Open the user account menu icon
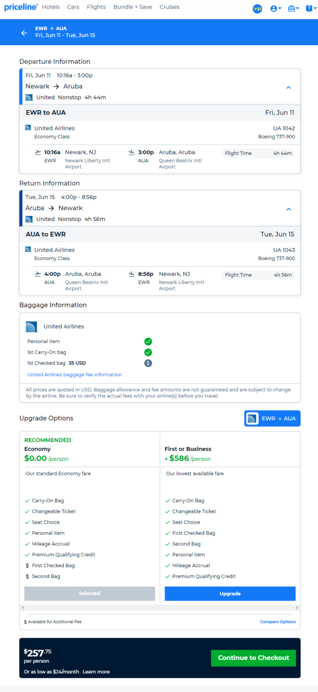Image resolution: width=318 pixels, height=692 pixels. click(x=276, y=9)
